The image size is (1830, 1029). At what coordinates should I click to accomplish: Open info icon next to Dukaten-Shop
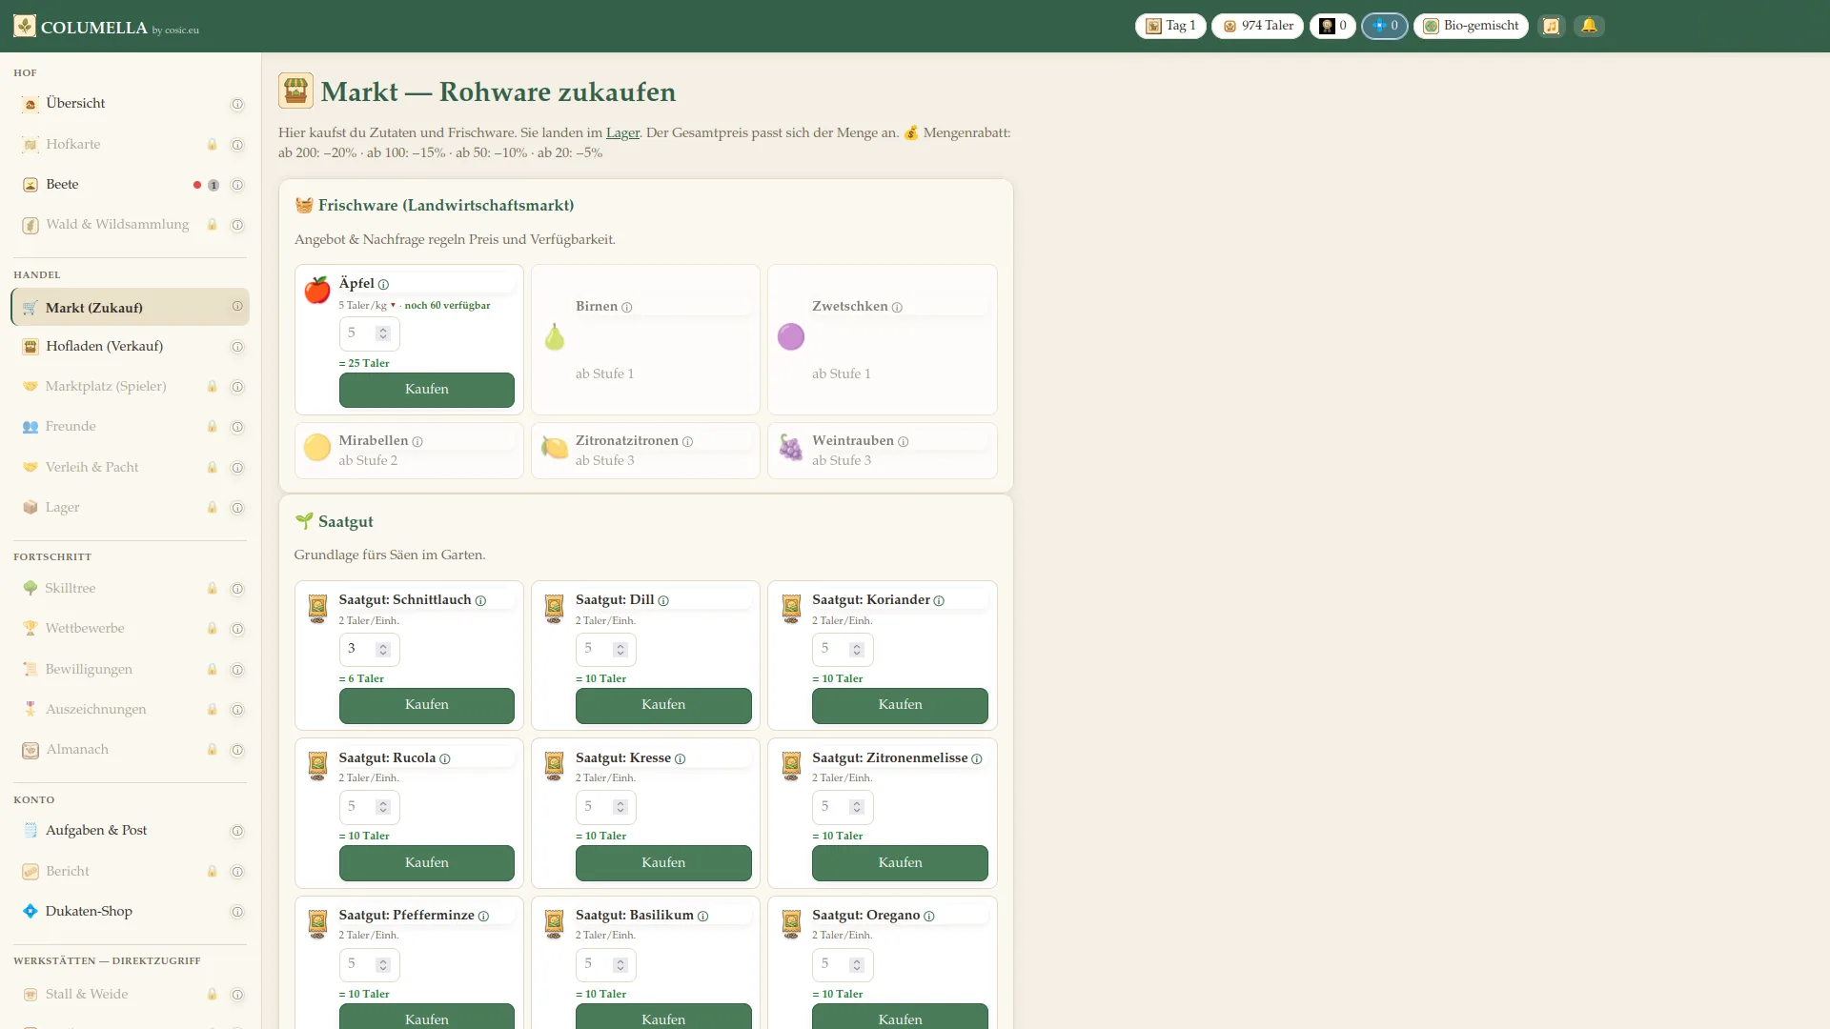click(x=237, y=912)
